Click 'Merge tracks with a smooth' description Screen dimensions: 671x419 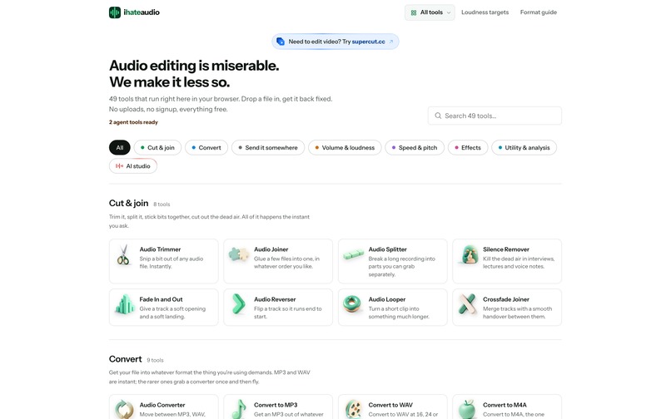click(x=517, y=308)
